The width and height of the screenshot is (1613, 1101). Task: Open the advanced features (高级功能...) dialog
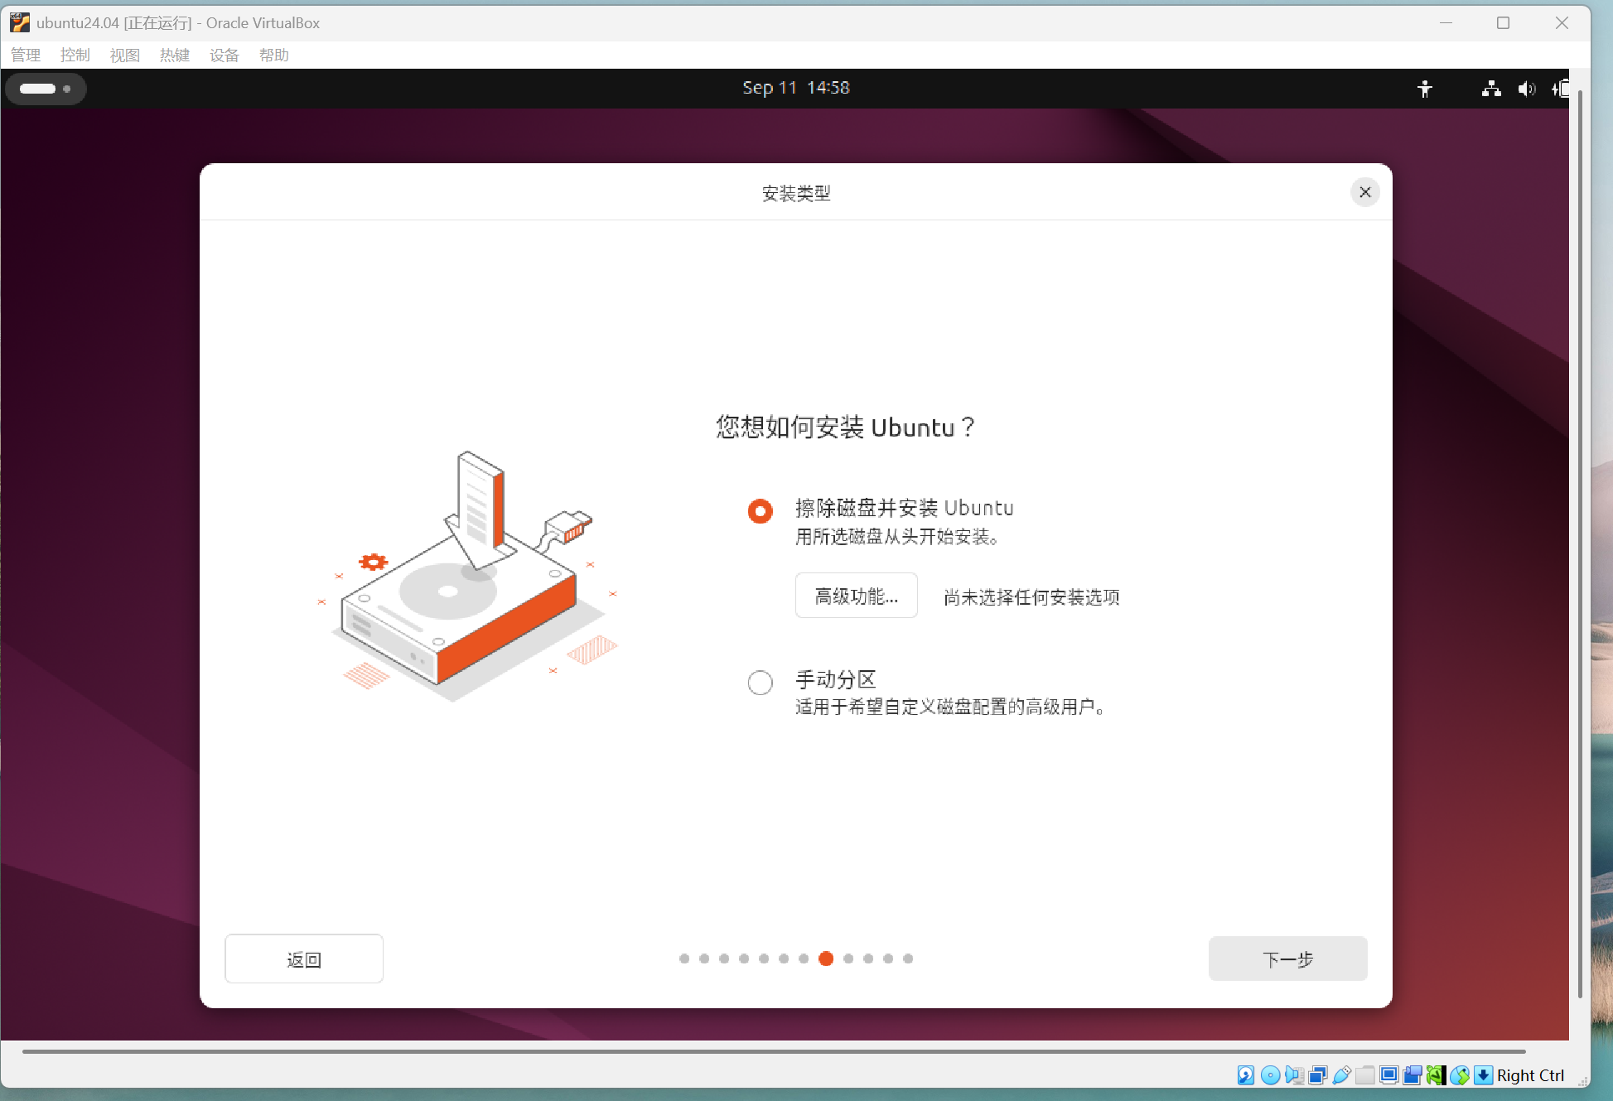856,596
